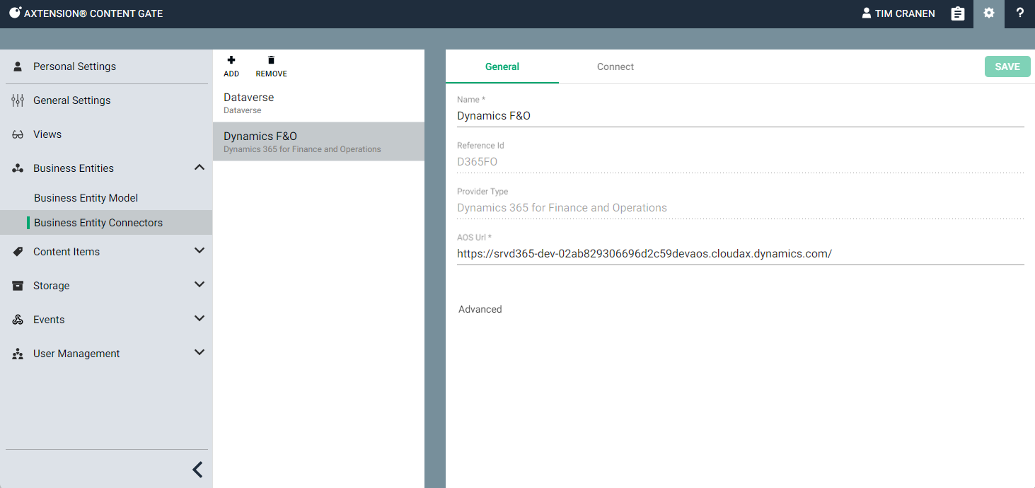Click the Axtension Content Gate logo

coord(15,13)
